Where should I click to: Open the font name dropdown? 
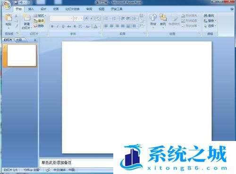71,18
